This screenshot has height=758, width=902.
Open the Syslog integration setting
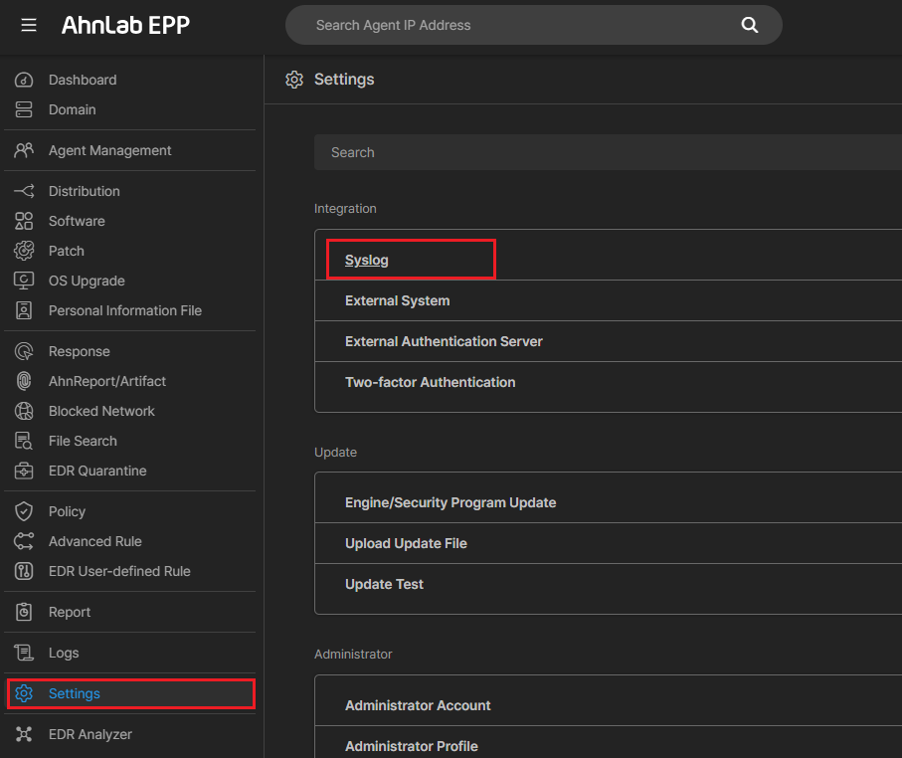coord(366,261)
